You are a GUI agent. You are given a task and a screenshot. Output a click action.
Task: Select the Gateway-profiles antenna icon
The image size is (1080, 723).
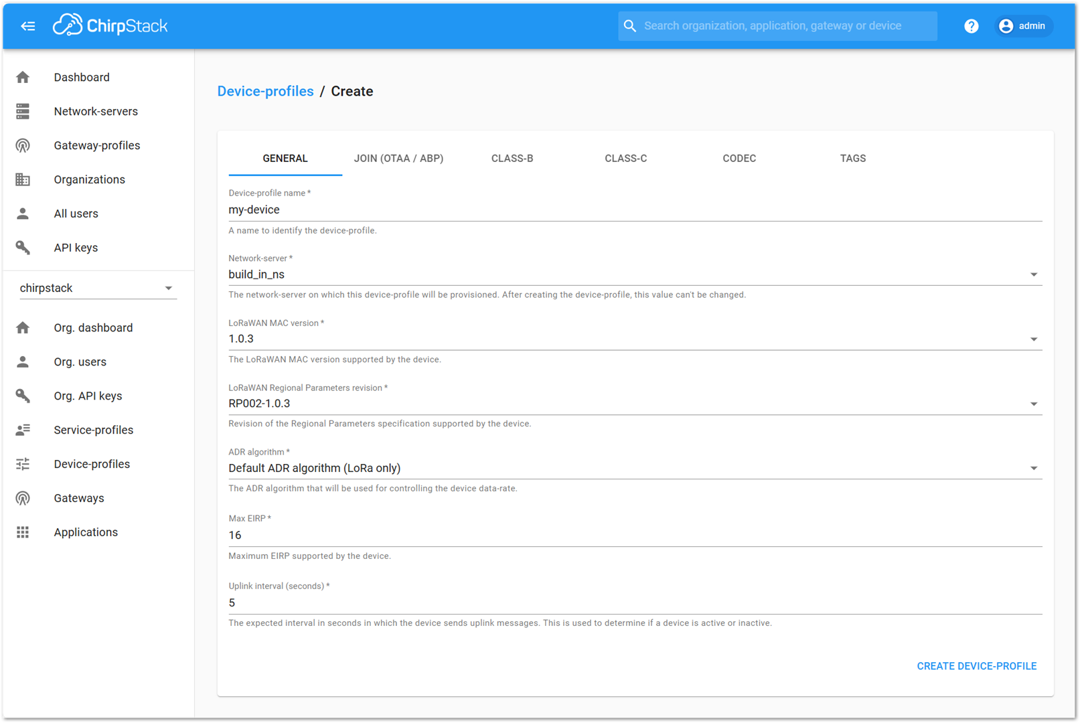23,145
